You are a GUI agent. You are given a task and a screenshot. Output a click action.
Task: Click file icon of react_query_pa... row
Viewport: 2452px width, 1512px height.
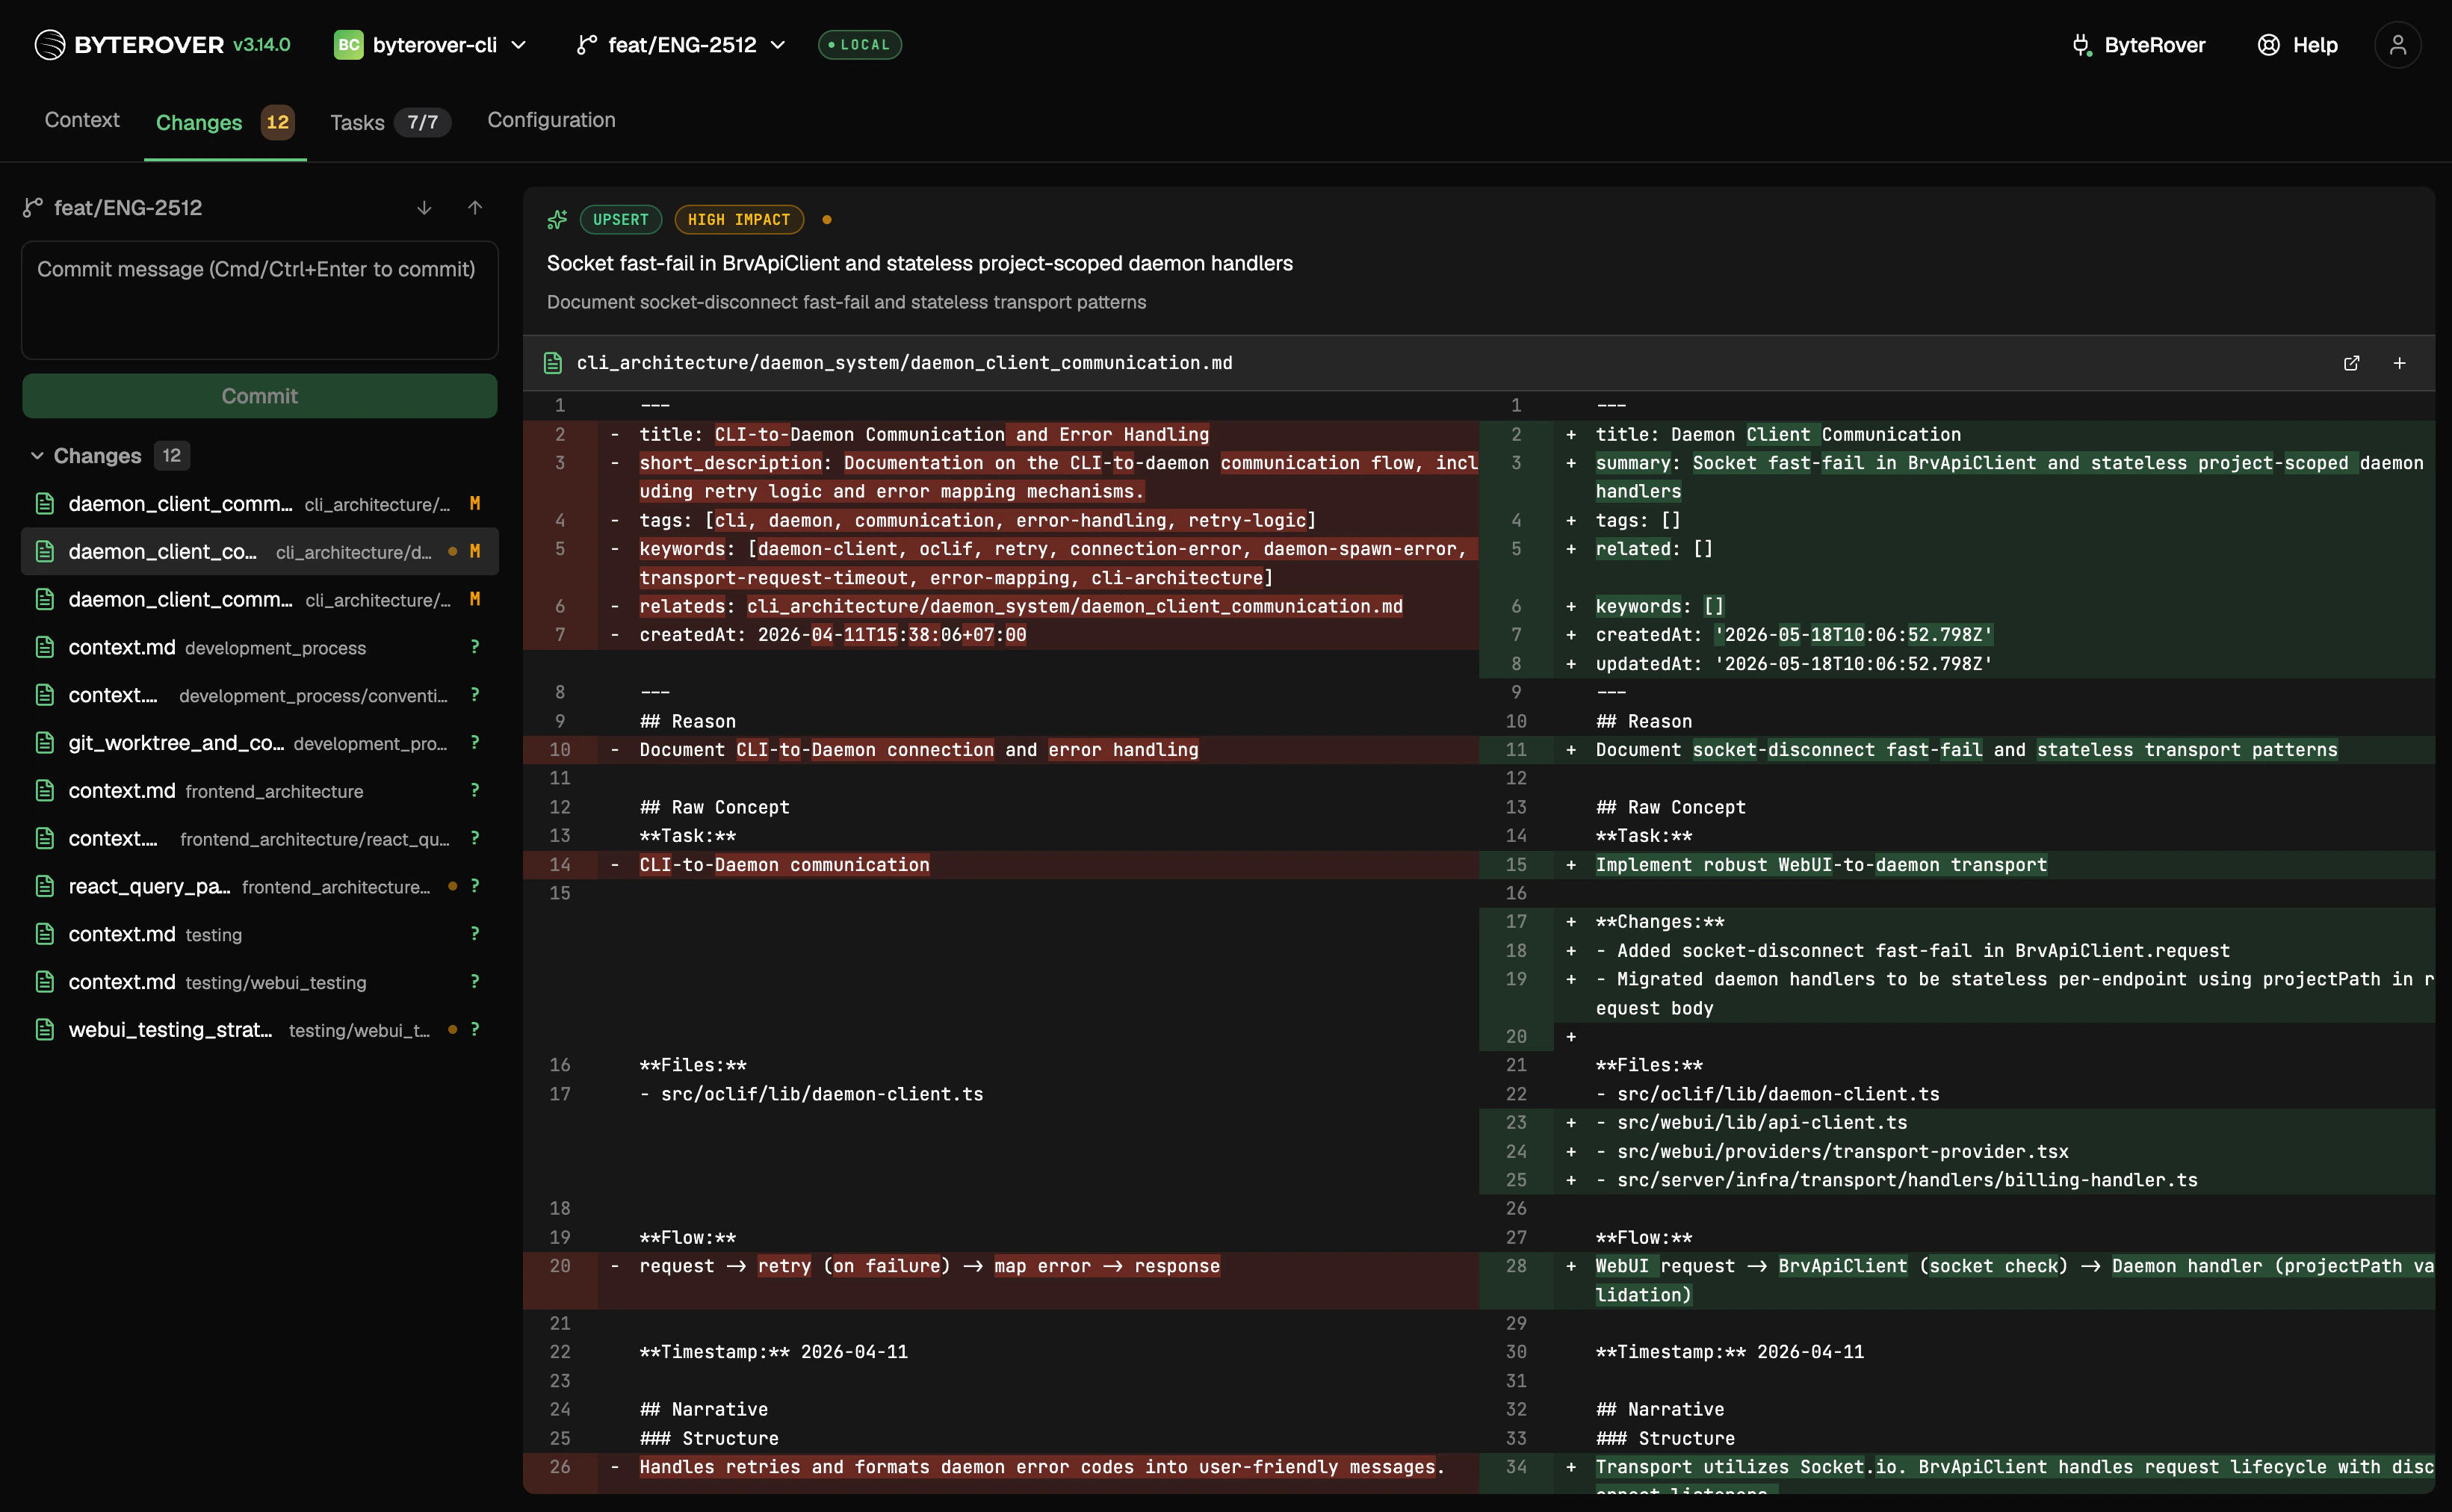coord(45,887)
